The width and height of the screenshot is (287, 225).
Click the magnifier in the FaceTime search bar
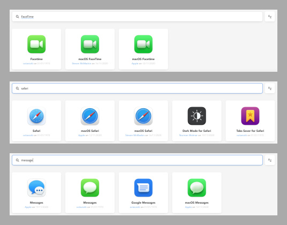click(17, 17)
